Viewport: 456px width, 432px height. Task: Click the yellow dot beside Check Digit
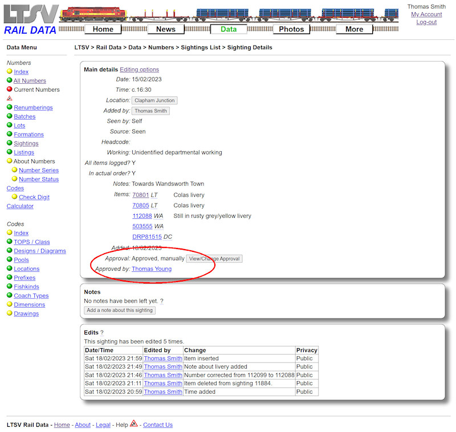pyautogui.click(x=15, y=197)
